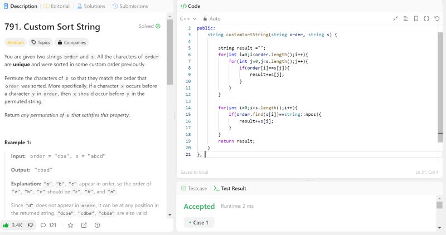Click the description panel scrollbar thumb
The width and height of the screenshot is (446, 235).
(x=169, y=52)
